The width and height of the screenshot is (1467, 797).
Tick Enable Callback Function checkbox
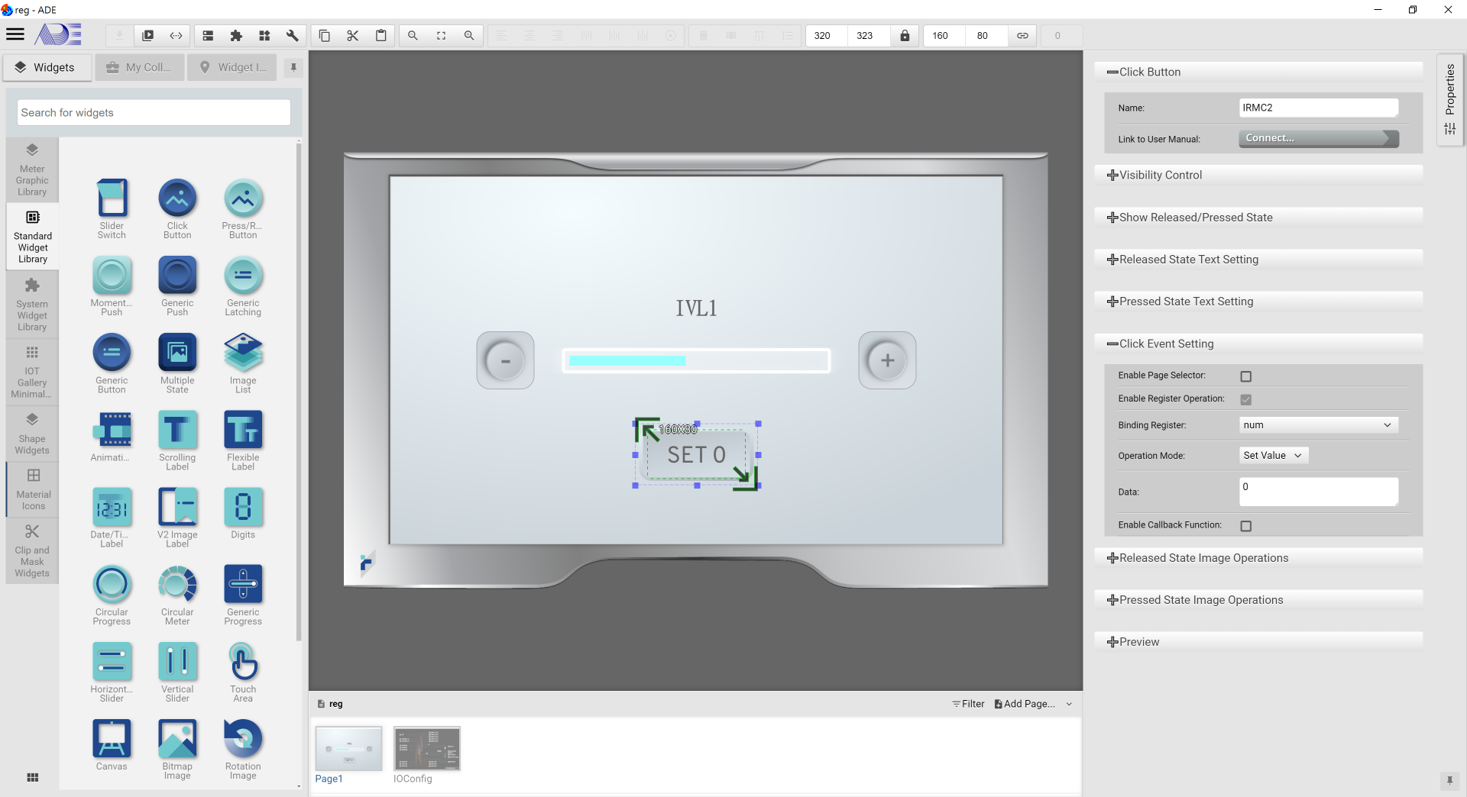click(1246, 526)
